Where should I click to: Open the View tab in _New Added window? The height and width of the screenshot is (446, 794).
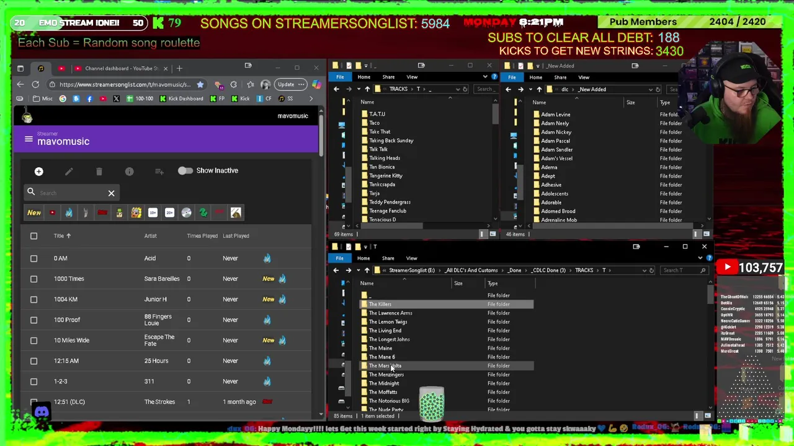tap(584, 77)
